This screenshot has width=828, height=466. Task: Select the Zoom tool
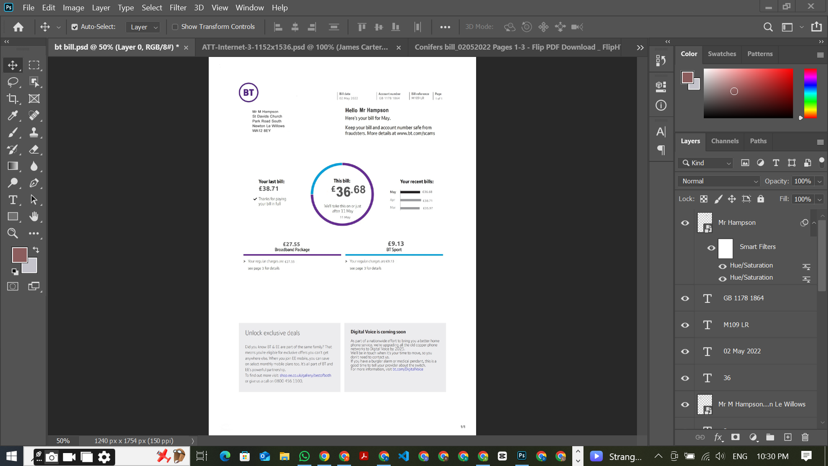click(x=13, y=234)
